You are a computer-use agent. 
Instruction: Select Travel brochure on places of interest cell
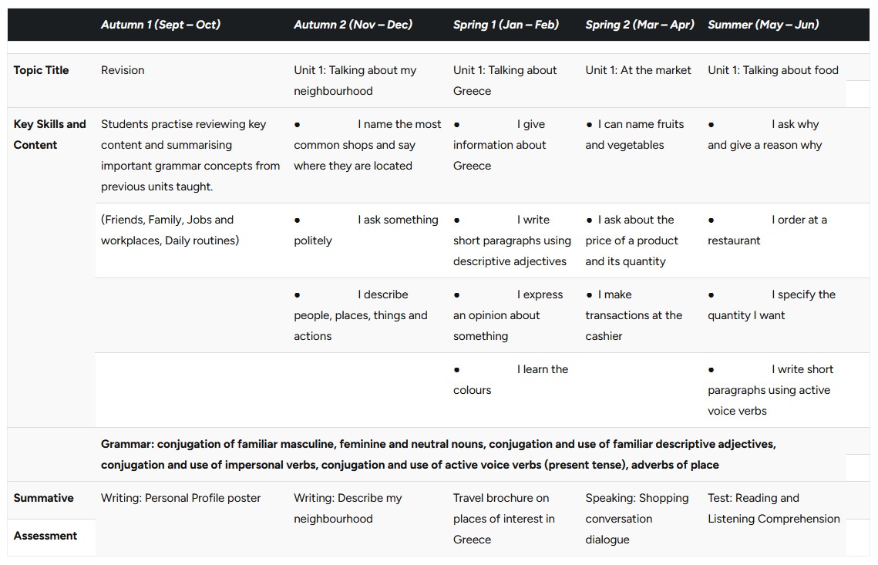click(503, 519)
